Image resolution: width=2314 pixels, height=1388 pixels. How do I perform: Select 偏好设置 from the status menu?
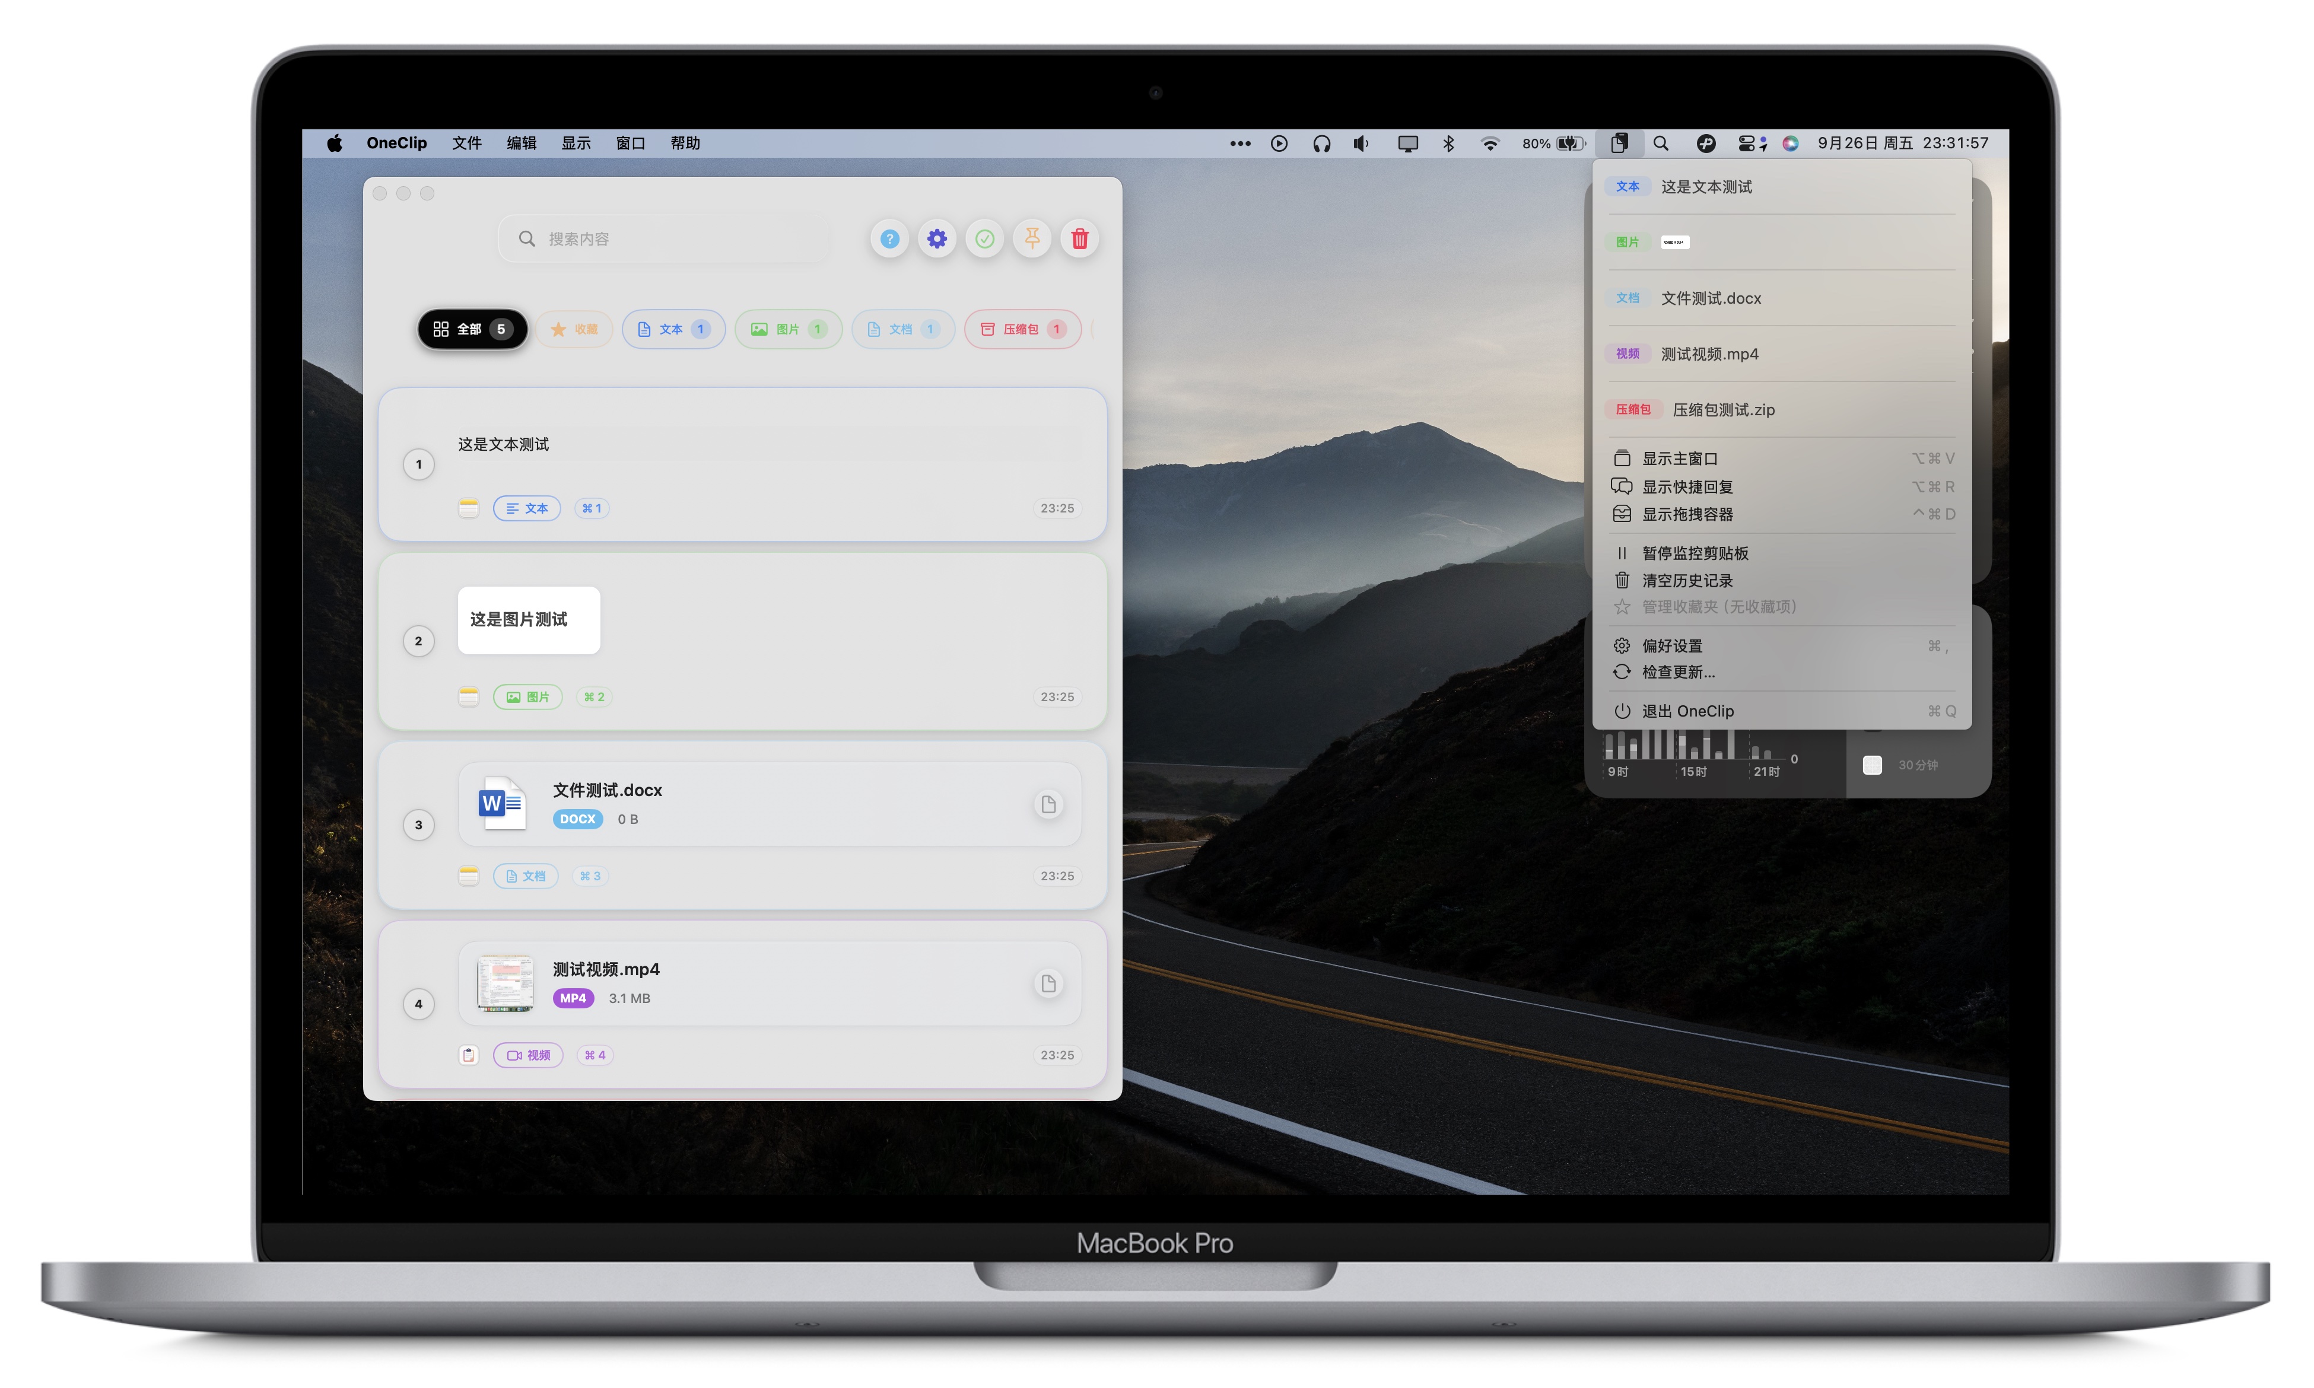tap(1671, 645)
